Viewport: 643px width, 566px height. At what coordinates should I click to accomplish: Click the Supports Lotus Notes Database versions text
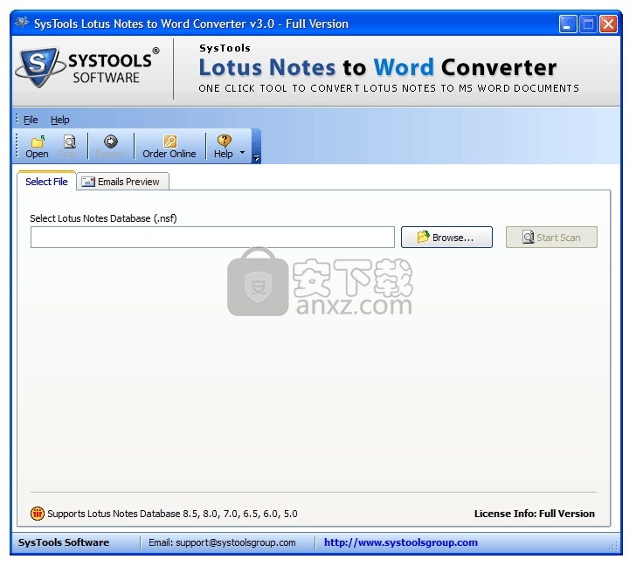[x=172, y=514]
